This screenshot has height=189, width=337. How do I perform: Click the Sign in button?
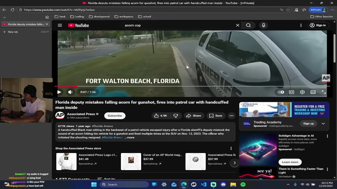point(318,25)
